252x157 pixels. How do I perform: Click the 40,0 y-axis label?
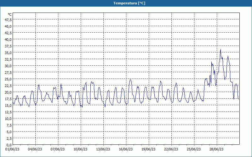coord(8,40)
